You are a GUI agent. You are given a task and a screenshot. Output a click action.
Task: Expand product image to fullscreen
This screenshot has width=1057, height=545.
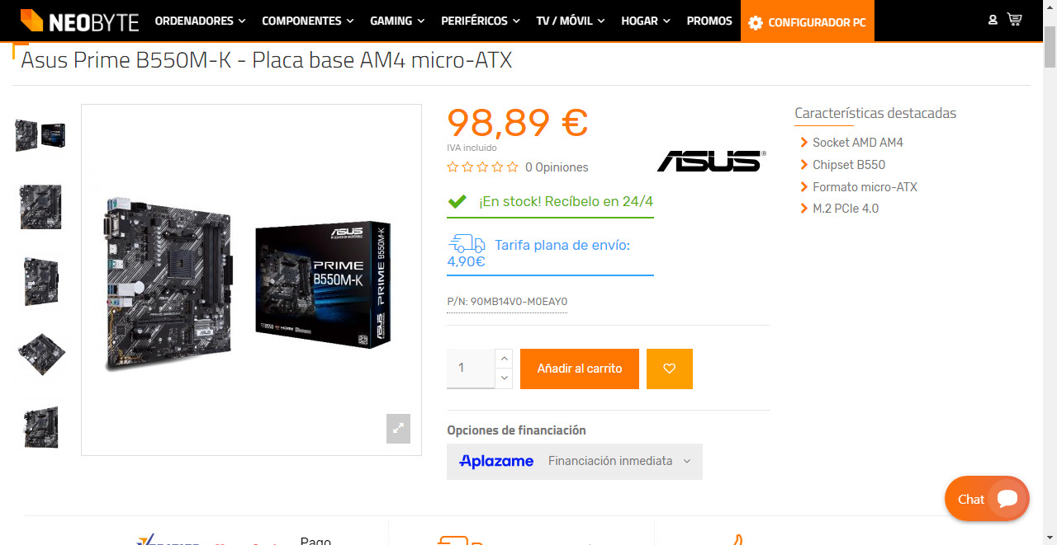tap(398, 429)
